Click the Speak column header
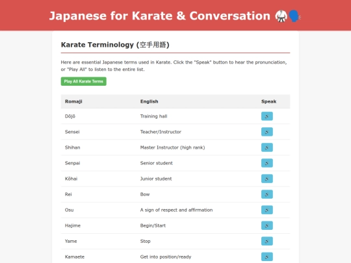The width and height of the screenshot is (351, 263). [x=268, y=101]
